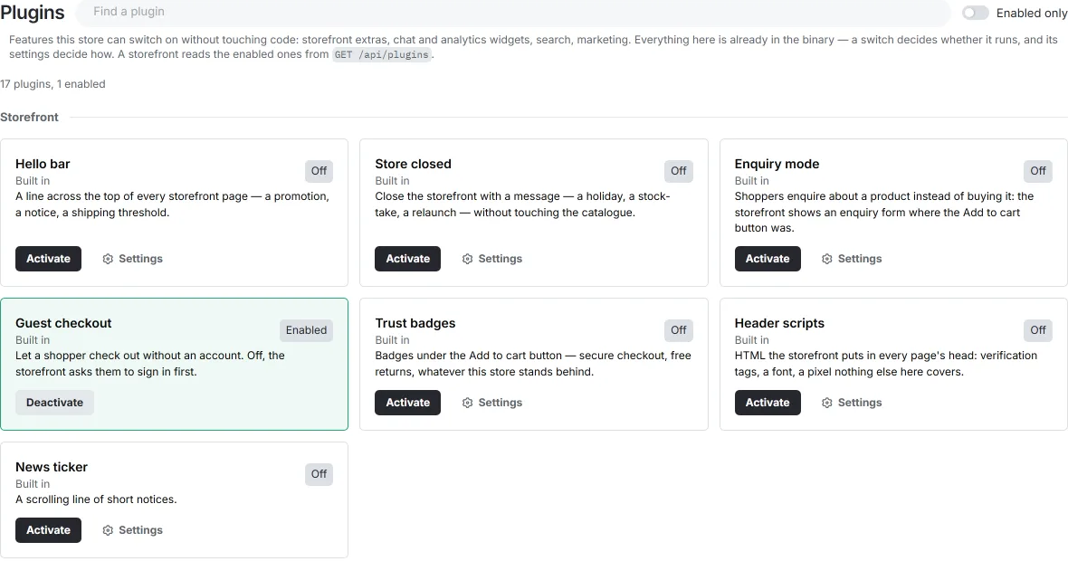Click the Plugins page heading
Viewport: 1068px width, 561px height.
[x=32, y=13]
